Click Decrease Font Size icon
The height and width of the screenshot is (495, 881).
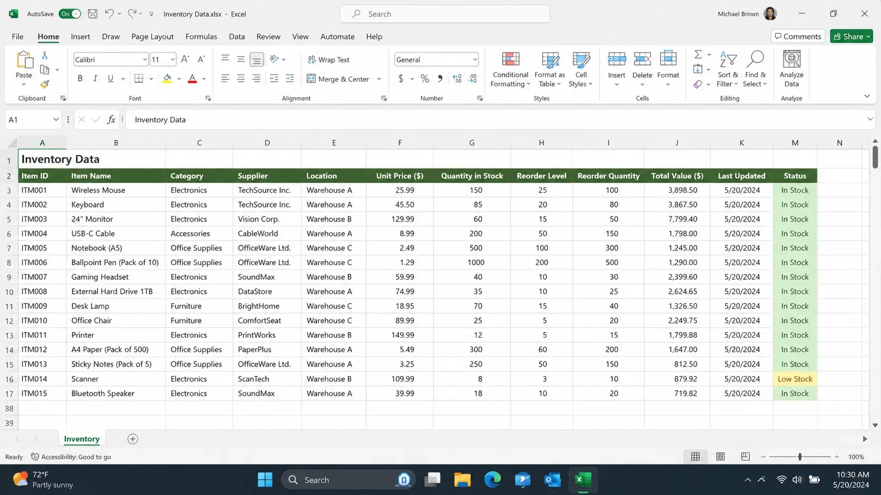pyautogui.click(x=201, y=59)
